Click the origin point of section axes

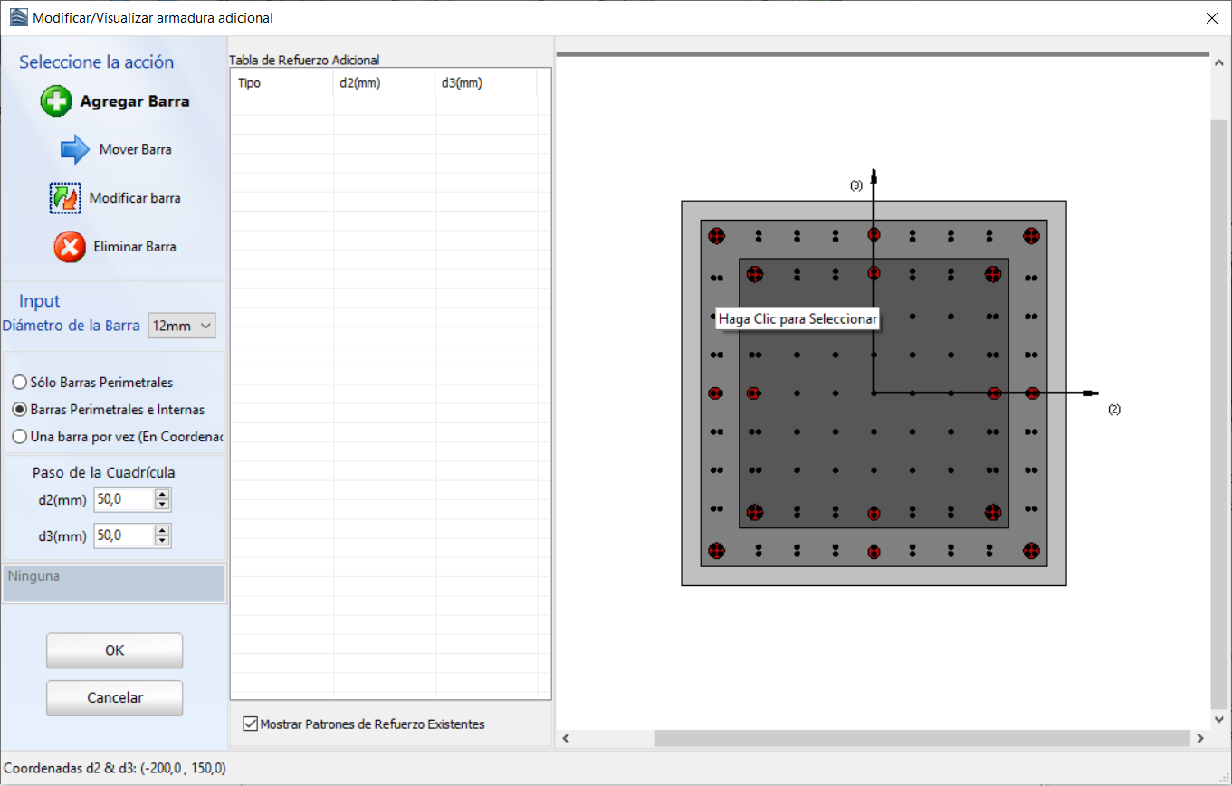coord(874,393)
